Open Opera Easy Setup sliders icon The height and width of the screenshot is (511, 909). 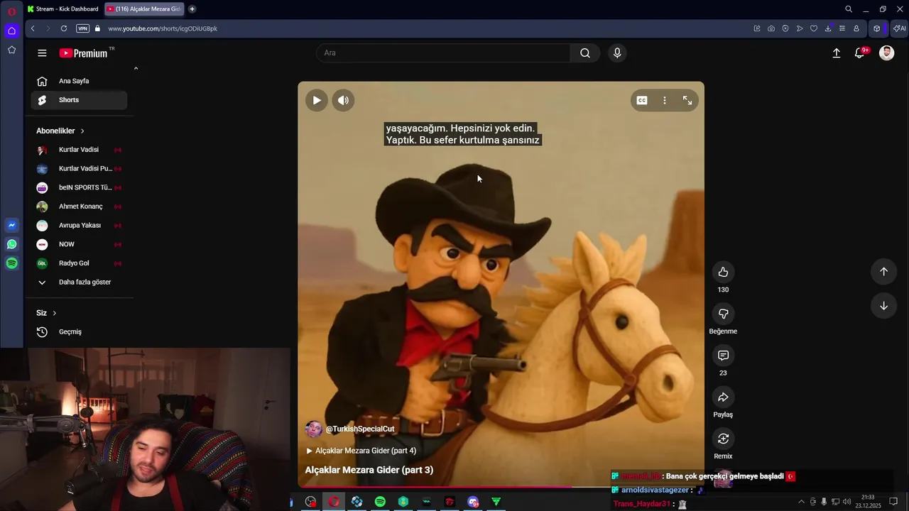[842, 28]
